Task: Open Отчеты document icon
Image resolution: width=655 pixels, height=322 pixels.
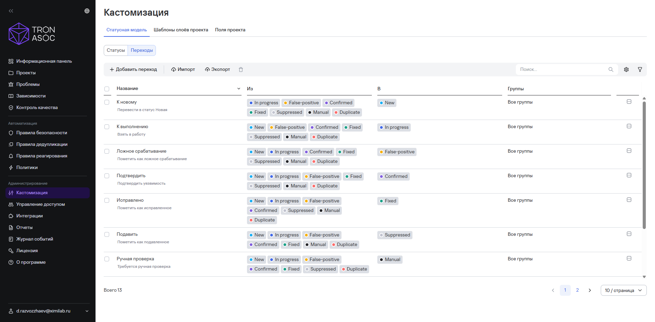Action: pos(11,228)
